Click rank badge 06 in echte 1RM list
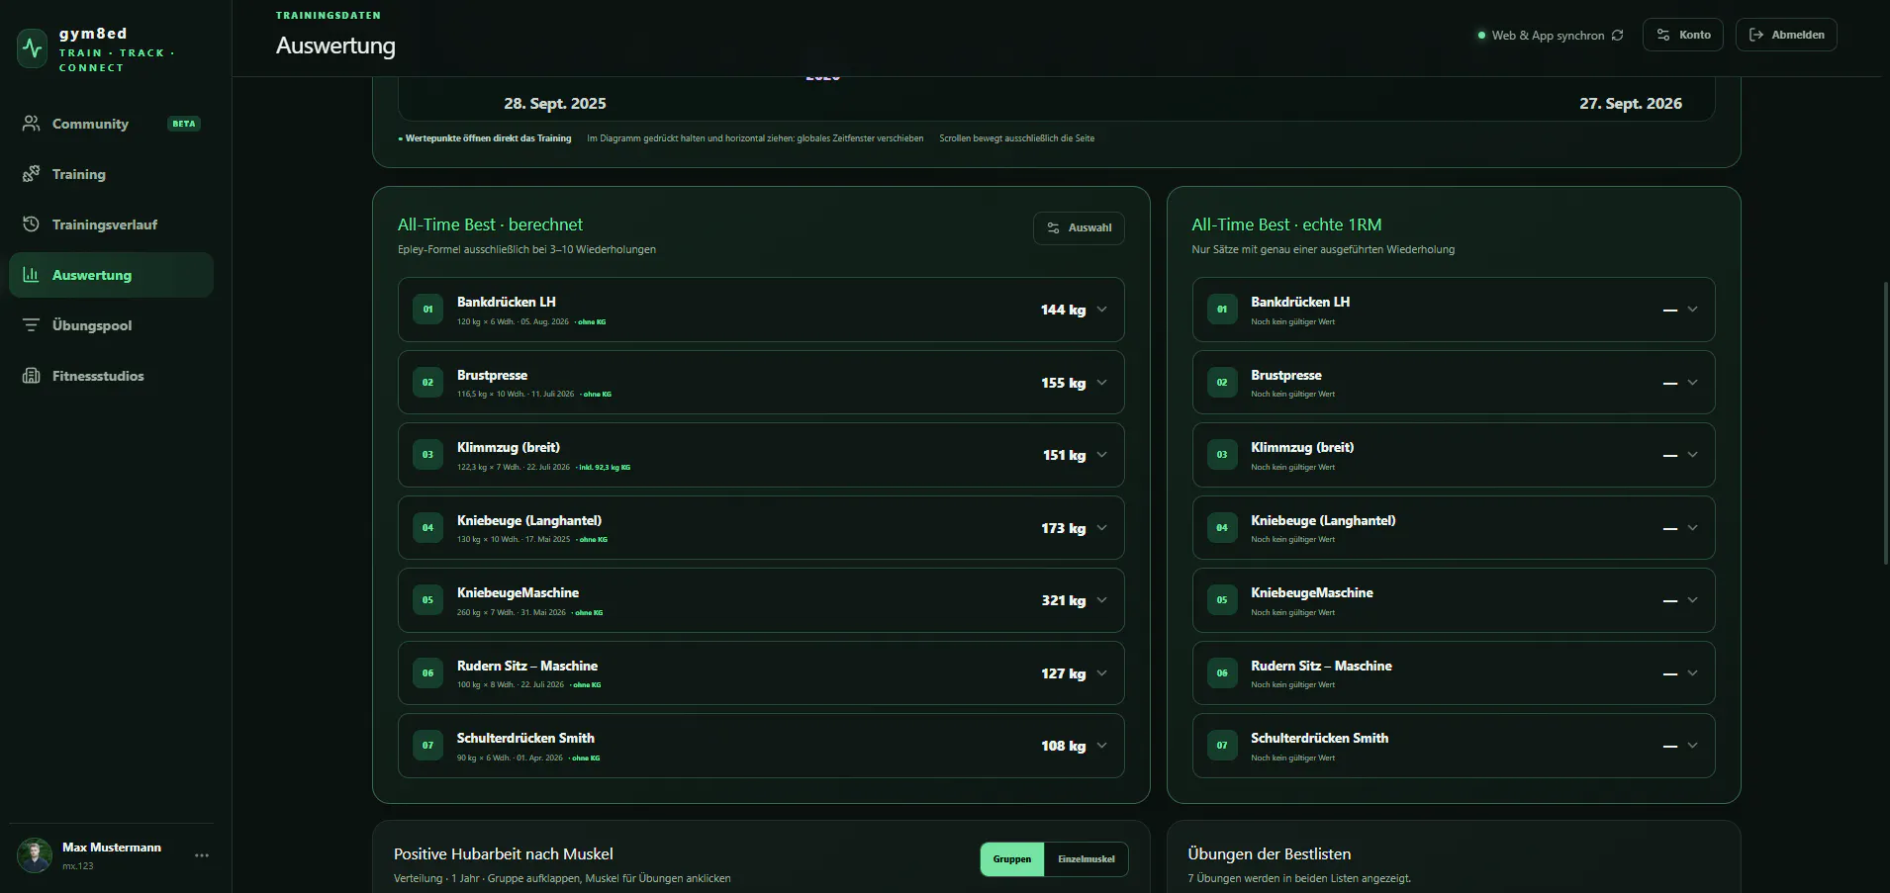1890x893 pixels. (x=1222, y=673)
